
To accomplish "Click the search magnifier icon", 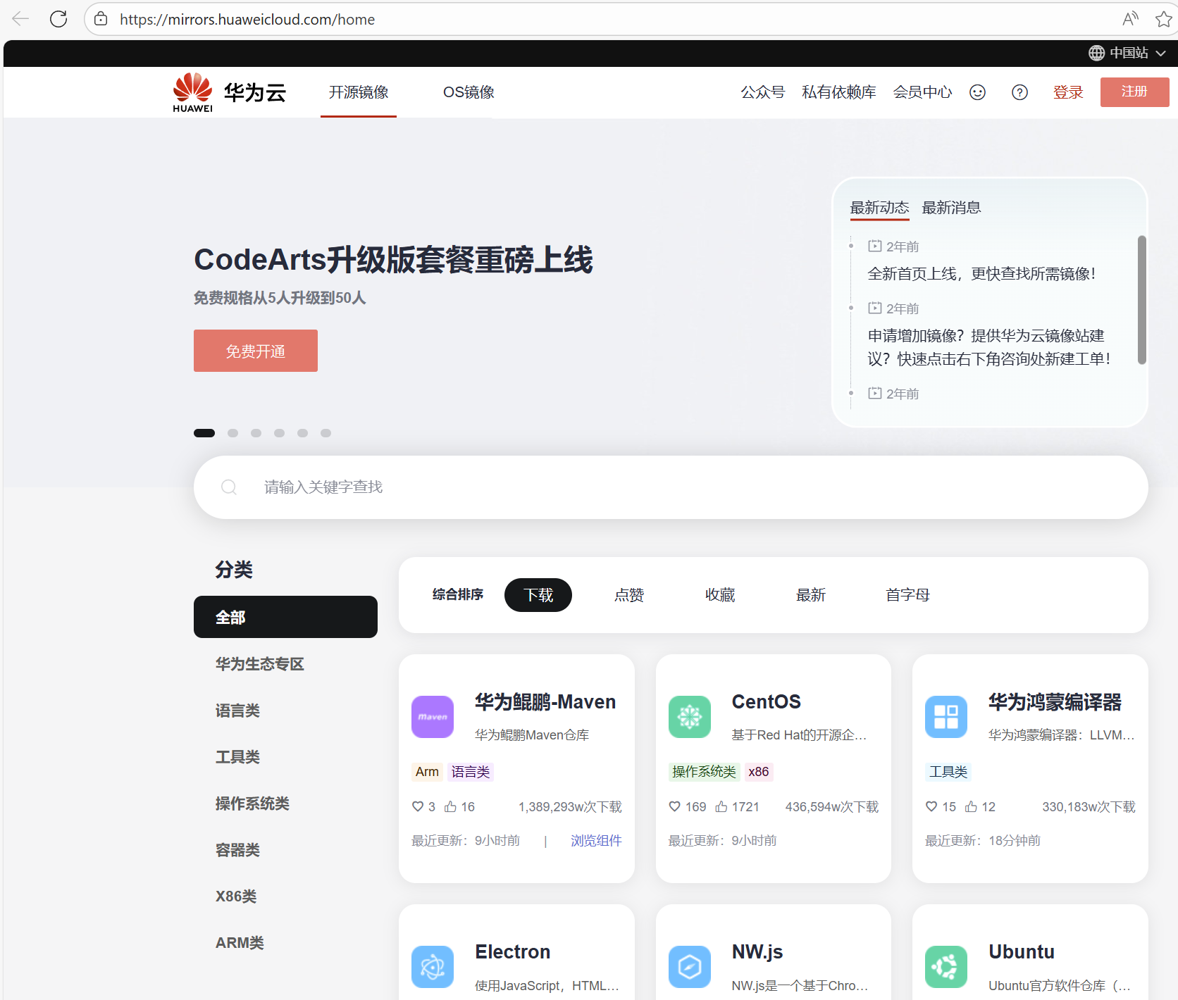I will click(x=229, y=487).
